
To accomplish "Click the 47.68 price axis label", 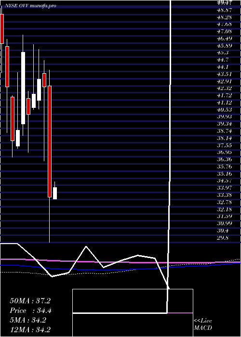I will [x=225, y=24].
